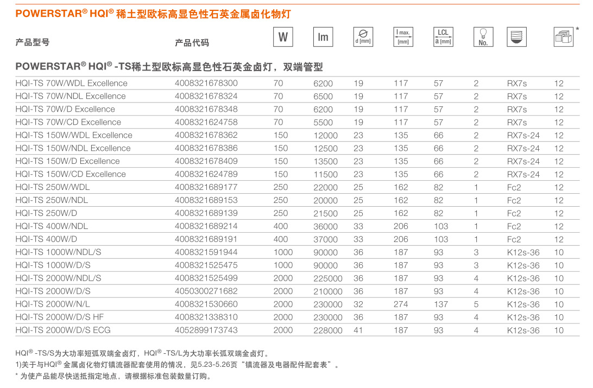Select HQI-TS 2000W/D/S ECG model name
The width and height of the screenshot is (593, 388).
coord(63,330)
